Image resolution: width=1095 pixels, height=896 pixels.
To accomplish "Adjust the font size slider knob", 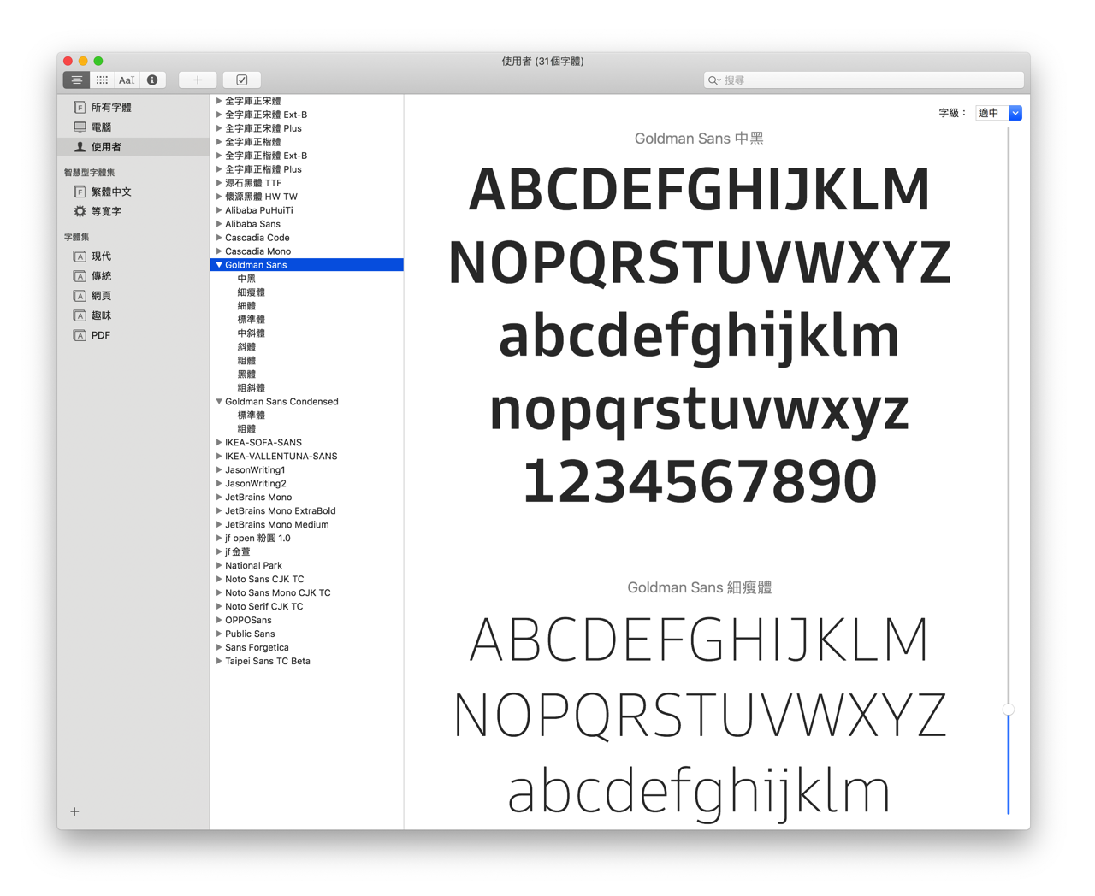I will (x=1009, y=709).
